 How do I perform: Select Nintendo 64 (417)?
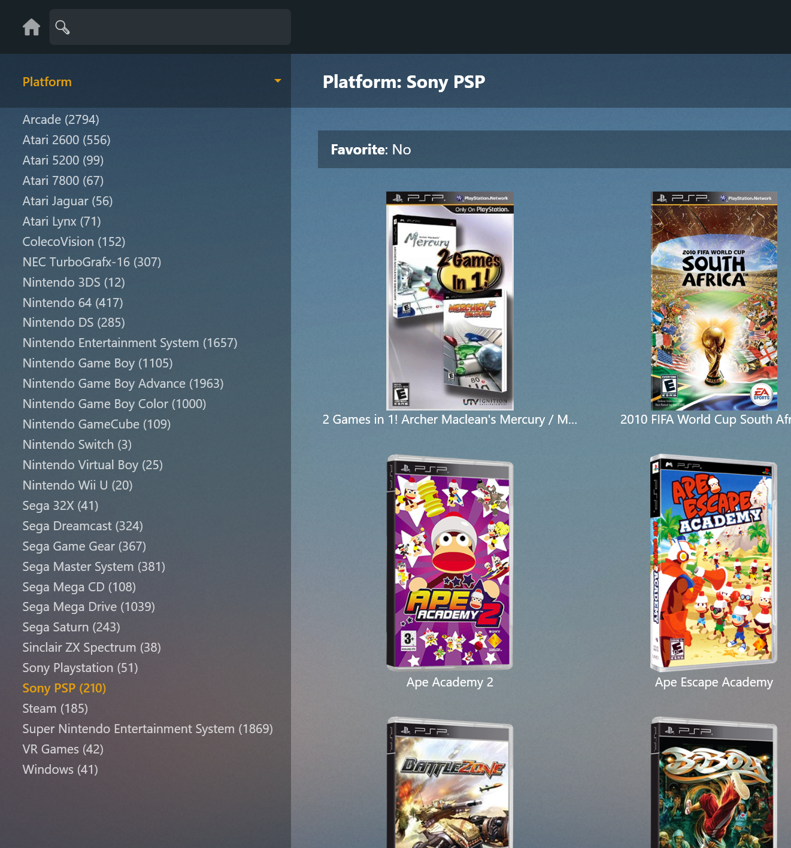click(x=72, y=303)
